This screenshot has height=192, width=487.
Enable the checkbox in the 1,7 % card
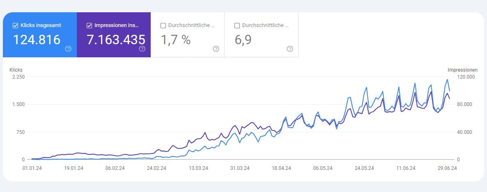click(163, 25)
